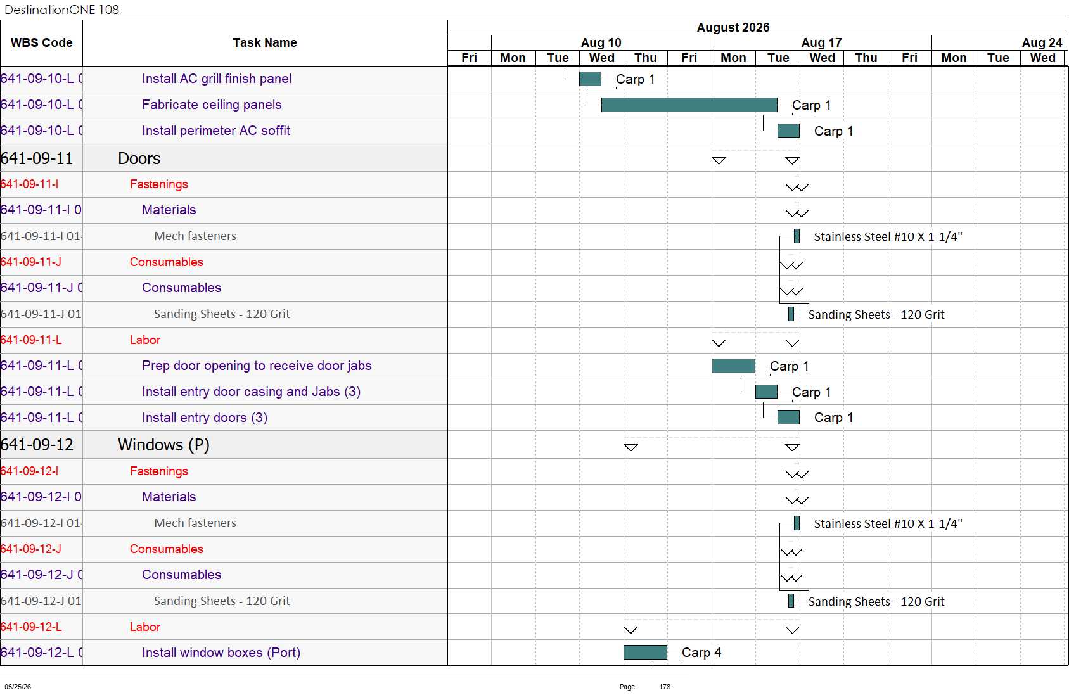Click the Windows (P) summary start triangle marker

pos(631,447)
